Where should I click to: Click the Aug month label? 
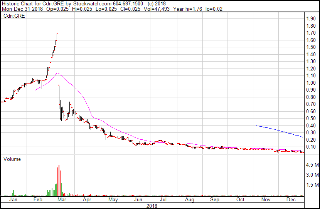point(190,199)
